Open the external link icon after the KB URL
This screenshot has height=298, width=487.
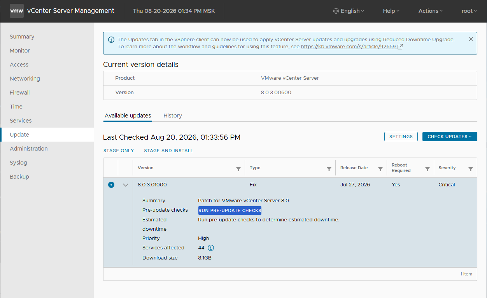click(400, 47)
